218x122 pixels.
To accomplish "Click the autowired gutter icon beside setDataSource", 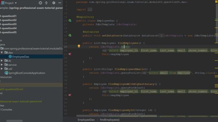I will [x=70, y=35].
